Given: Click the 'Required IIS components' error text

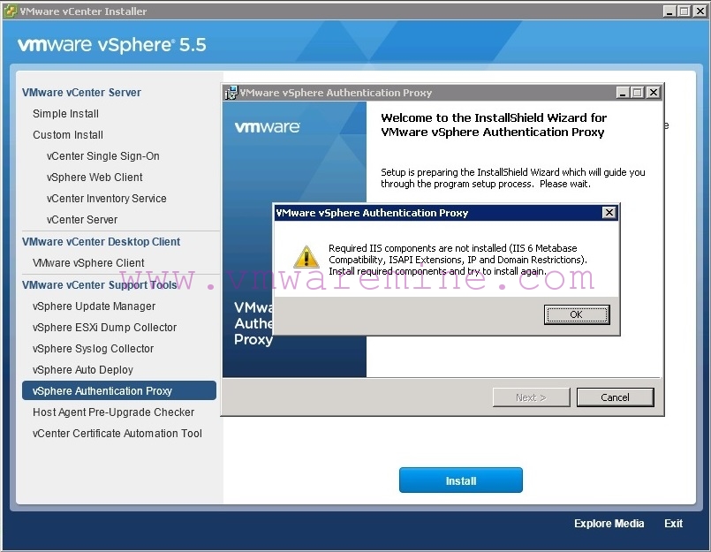Looking at the screenshot, I should (x=458, y=260).
